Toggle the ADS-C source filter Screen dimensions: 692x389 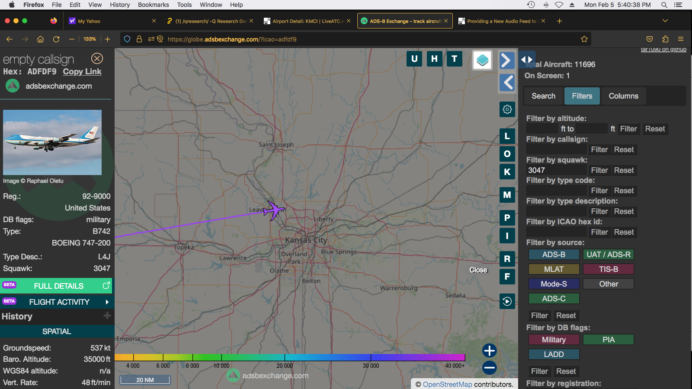point(554,299)
